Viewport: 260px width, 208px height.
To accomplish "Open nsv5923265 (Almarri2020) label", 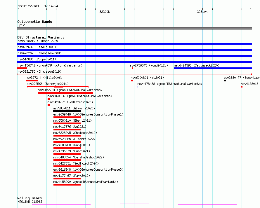I will click(x=74, y=139).
